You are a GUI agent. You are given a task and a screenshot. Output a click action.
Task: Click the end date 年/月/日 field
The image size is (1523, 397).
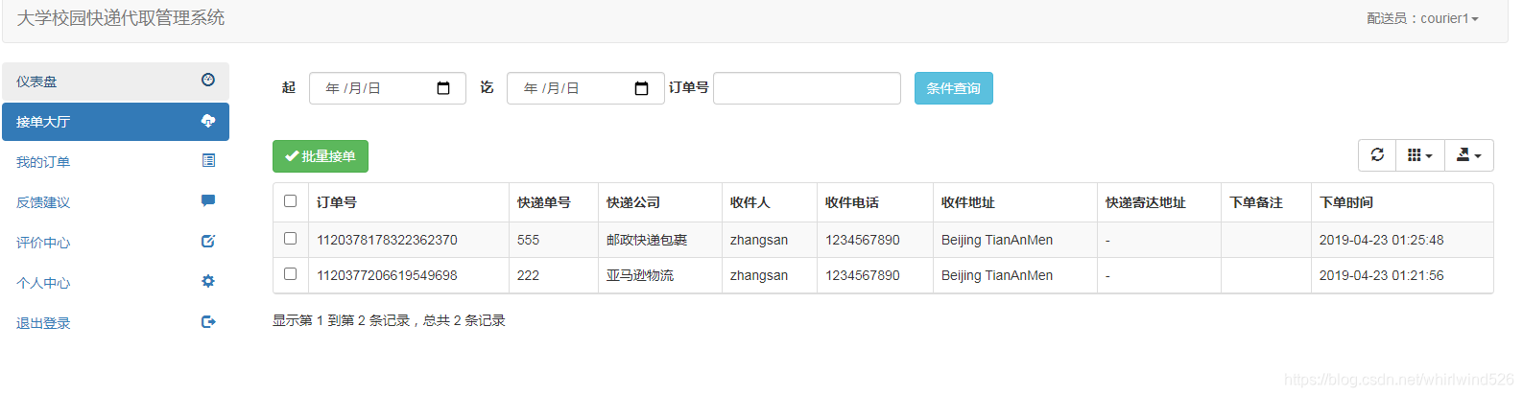pyautogui.click(x=585, y=88)
